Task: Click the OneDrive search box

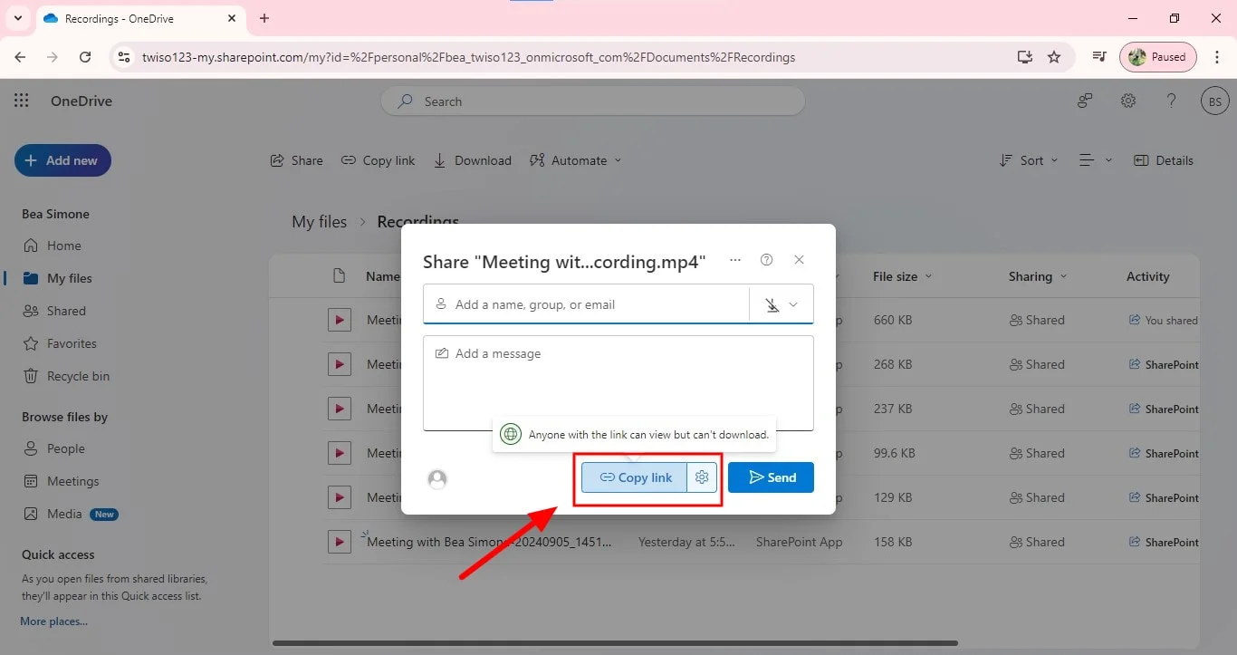Action: point(593,101)
